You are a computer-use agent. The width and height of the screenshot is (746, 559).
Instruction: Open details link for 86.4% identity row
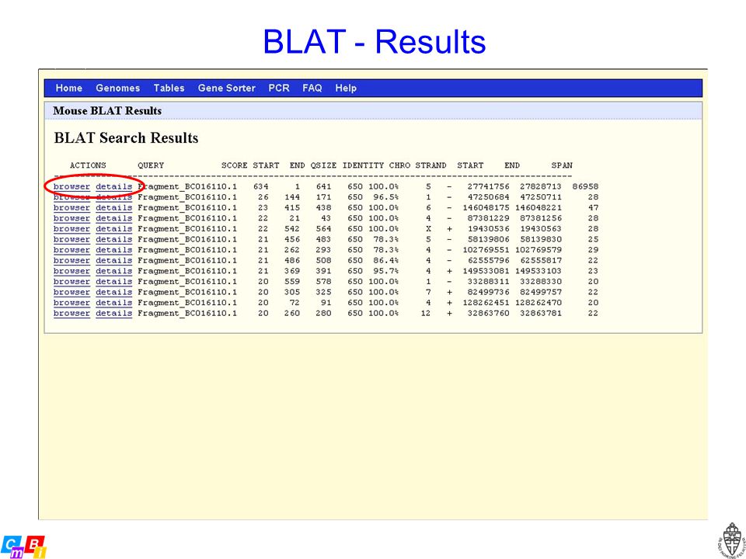click(x=113, y=261)
